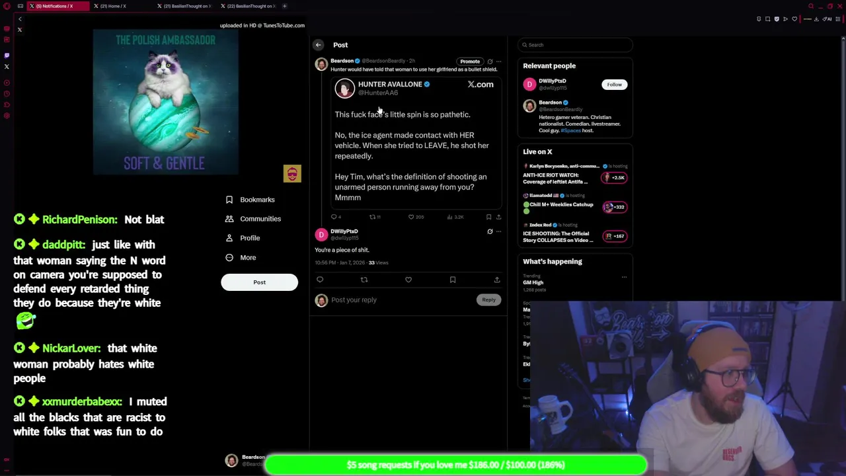Viewport: 846px width, 476px height.
Task: Join the ICE SHOOTING Official Story space
Action: [558, 237]
